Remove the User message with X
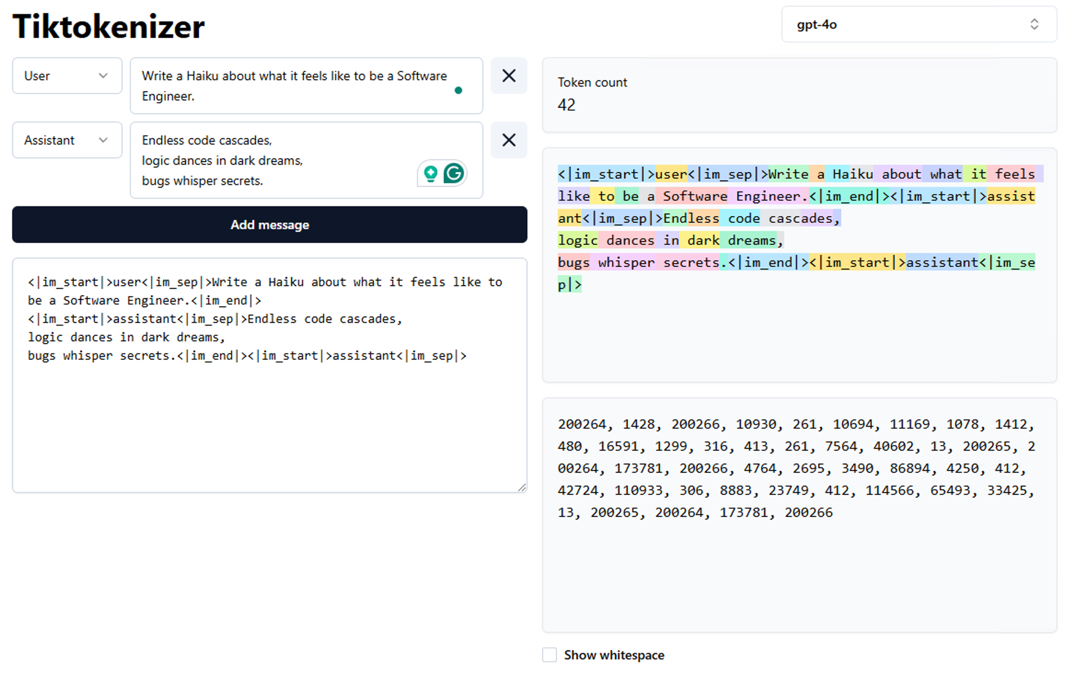 coord(508,76)
